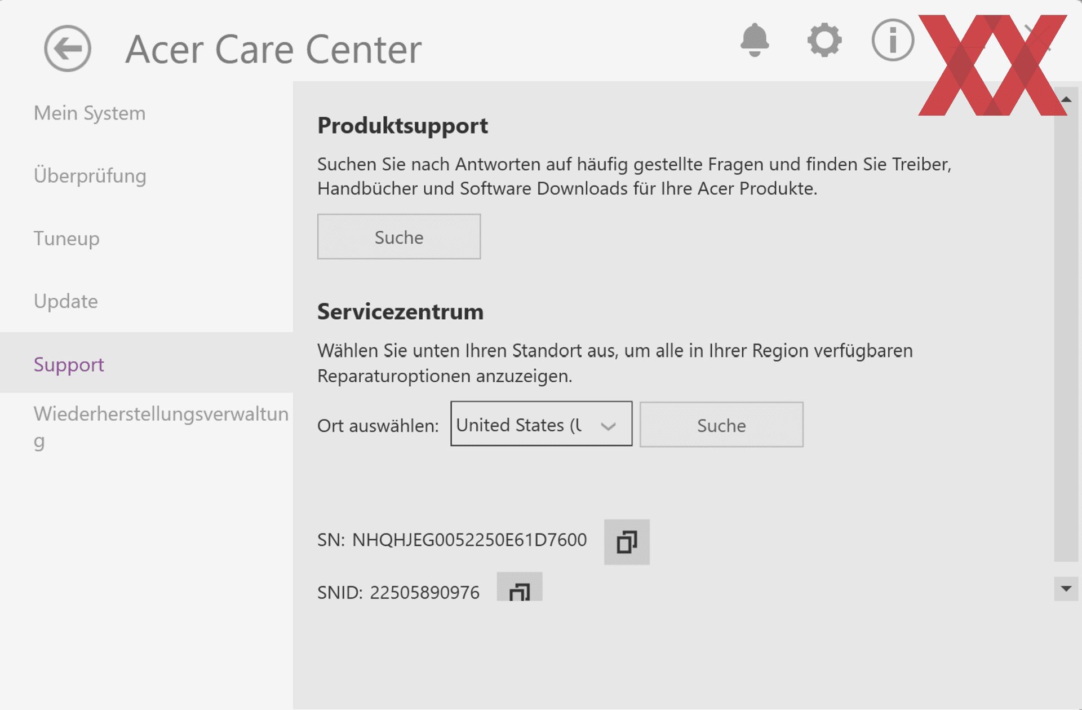1082x710 pixels.
Task: Click the serial number NHQHJEG0052250E61D7600
Action: point(469,540)
